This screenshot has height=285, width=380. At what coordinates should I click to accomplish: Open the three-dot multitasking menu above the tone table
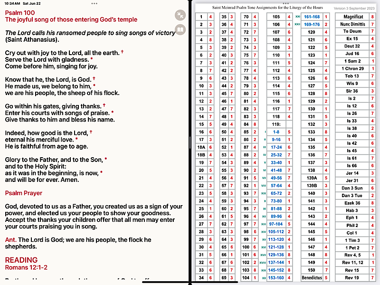tap(286, 3)
